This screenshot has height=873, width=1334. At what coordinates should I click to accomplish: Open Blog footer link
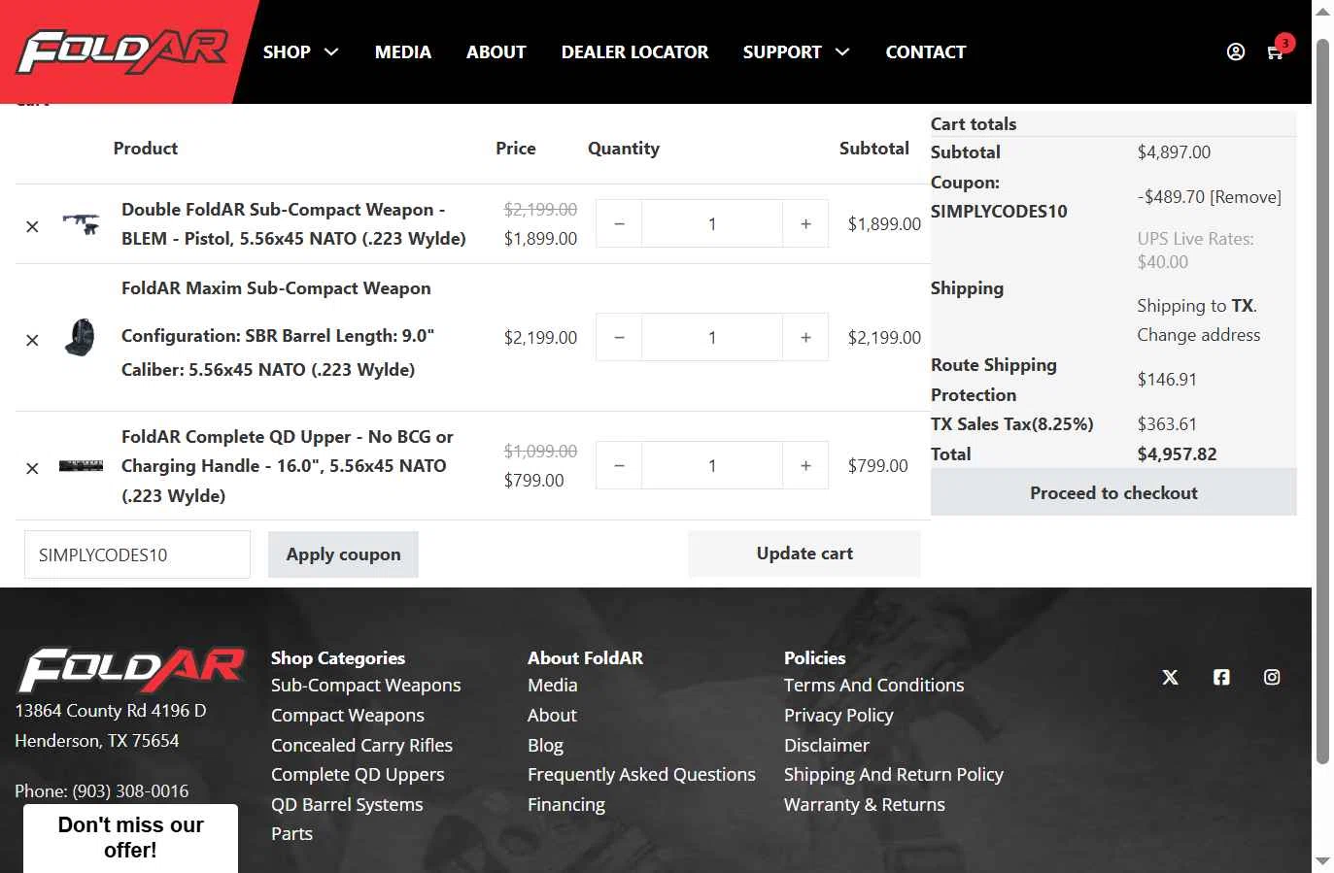pyautogui.click(x=545, y=745)
